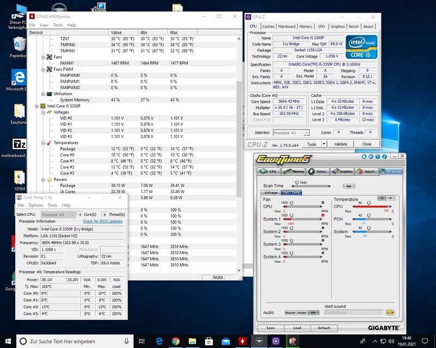
Task: Click the EasyTune6 Save button
Action: (270, 328)
